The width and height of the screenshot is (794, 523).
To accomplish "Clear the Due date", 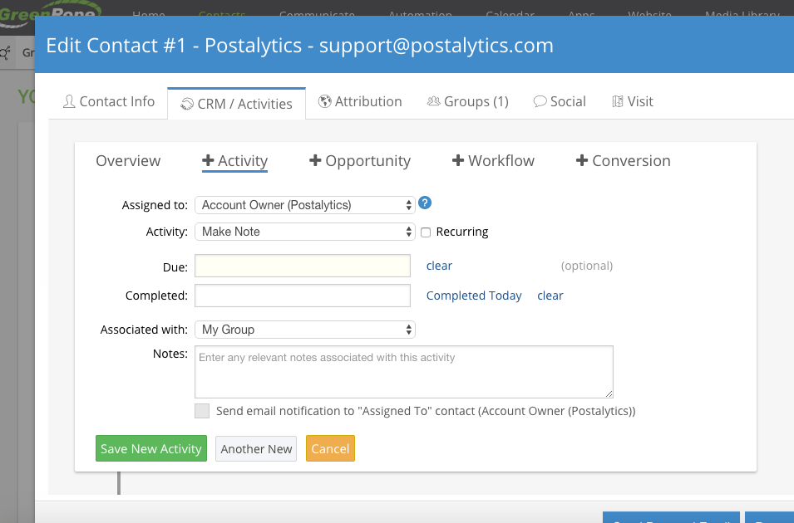I will click(439, 266).
